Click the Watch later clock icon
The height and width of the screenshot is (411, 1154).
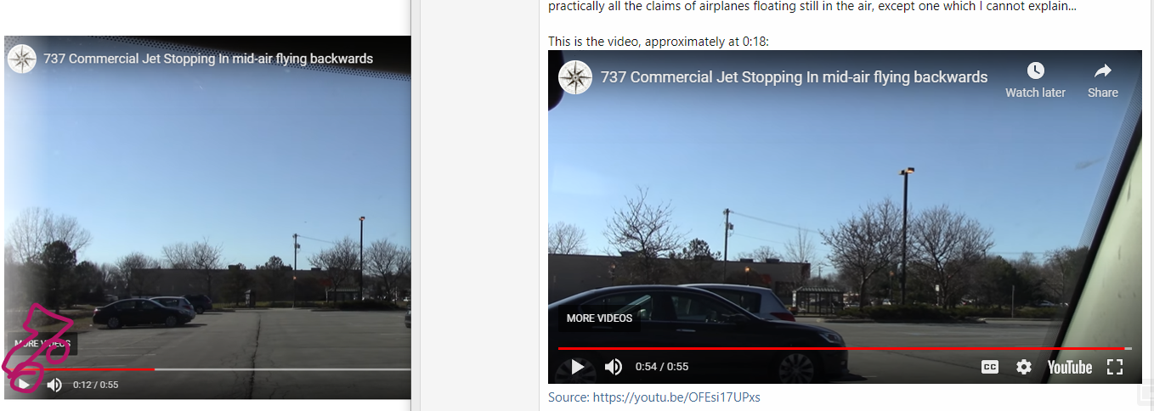point(1035,71)
